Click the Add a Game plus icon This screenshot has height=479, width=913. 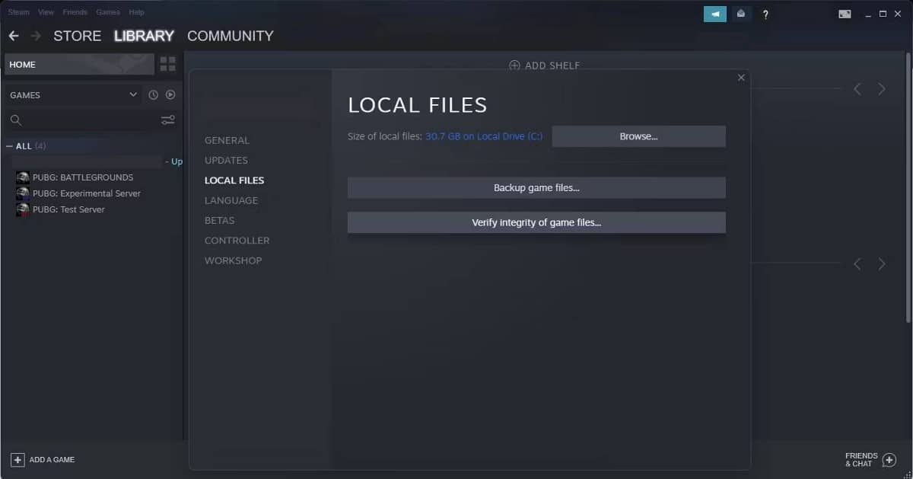pos(17,459)
